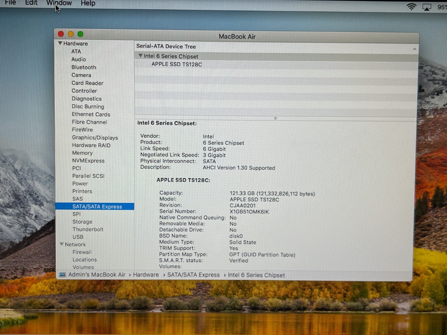Image resolution: width=447 pixels, height=335 pixels.
Task: Select Controller in the sidebar
Action: click(x=84, y=91)
